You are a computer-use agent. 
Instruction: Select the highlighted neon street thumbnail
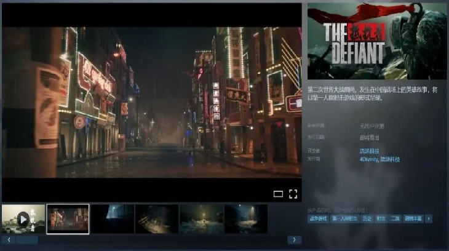(x=68, y=218)
